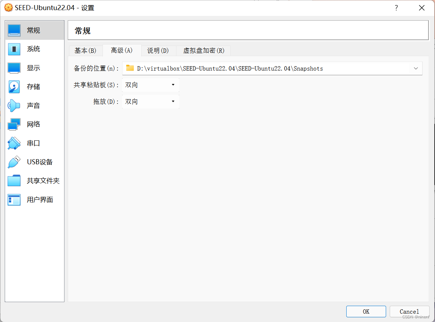The height and width of the screenshot is (322, 435).
Task: Open the 用户界面 window layout icon
Action: coord(14,200)
